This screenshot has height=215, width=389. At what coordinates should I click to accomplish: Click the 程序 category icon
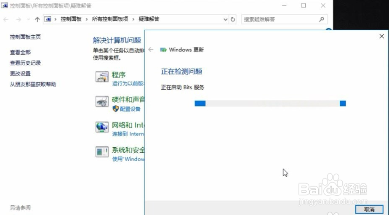click(102, 77)
